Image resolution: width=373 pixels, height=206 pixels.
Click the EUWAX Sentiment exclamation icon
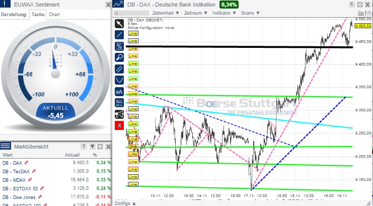5,4
